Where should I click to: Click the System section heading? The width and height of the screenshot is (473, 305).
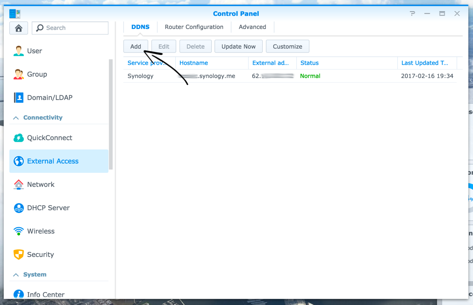(35, 275)
